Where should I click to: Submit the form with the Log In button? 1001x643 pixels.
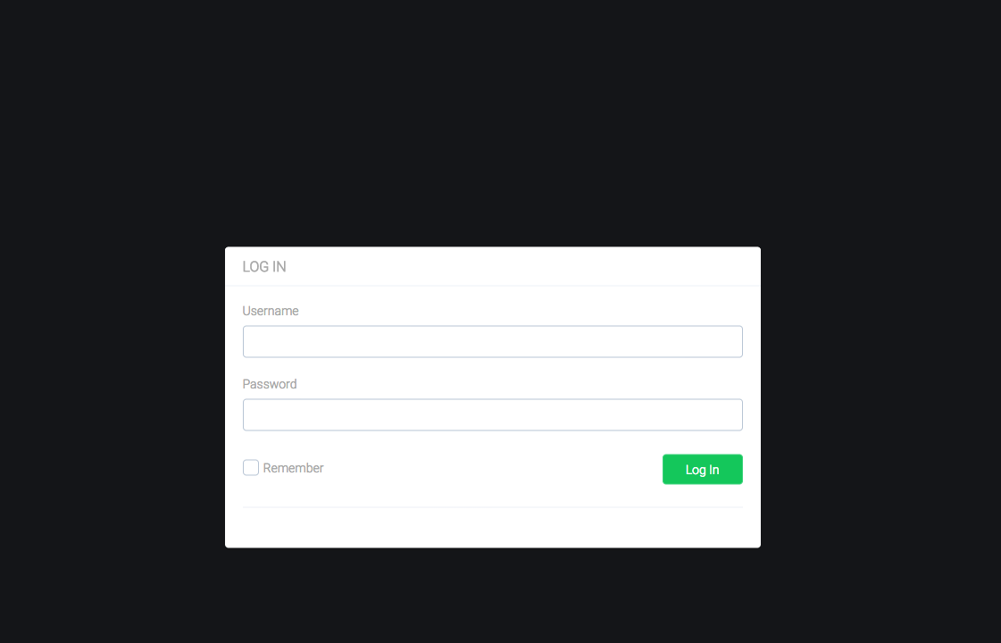click(x=702, y=470)
